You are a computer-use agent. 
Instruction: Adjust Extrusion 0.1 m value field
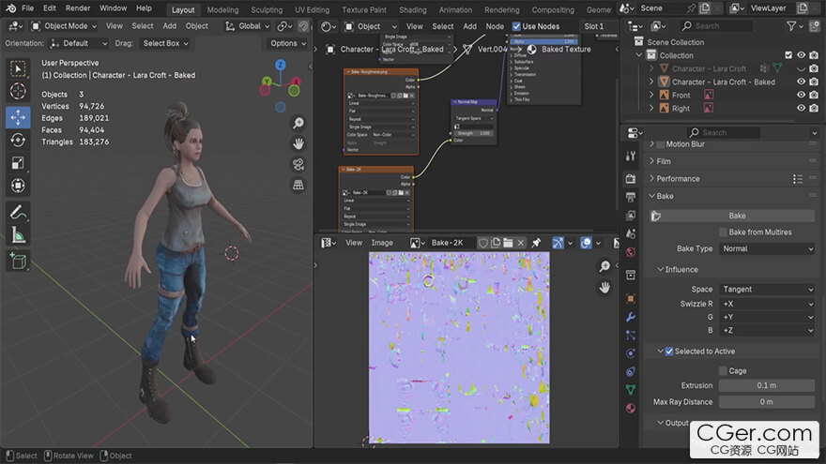[x=767, y=385]
